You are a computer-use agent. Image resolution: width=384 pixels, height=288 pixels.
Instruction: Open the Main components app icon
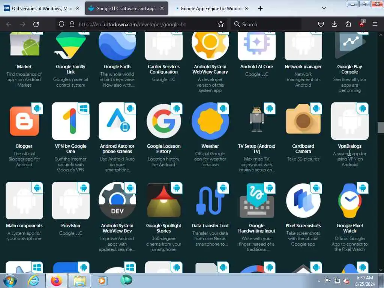point(24,201)
